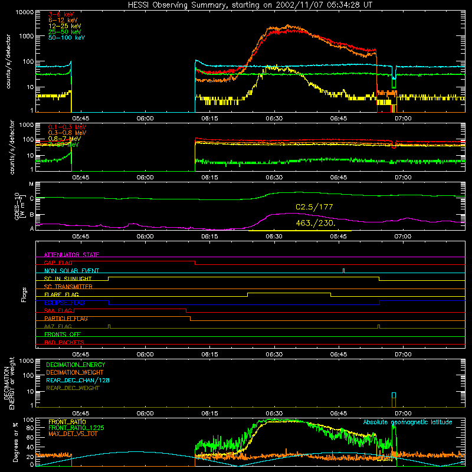The width and height of the screenshot is (472, 472).
Task: Click the C class tick on GOES axis
Action: (x=32, y=198)
